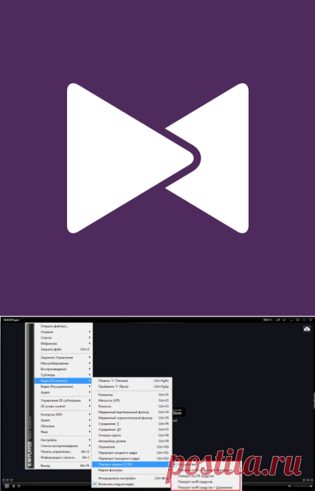The width and height of the screenshot is (315, 491).
Task: Select Медианный горизонтальный фильтр
Action: tap(131, 418)
